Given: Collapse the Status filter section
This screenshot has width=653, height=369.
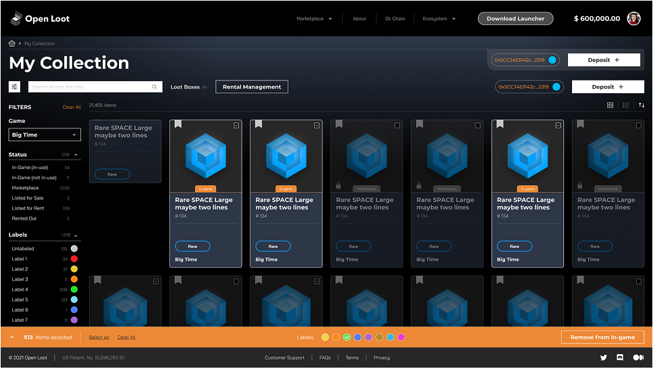Looking at the screenshot, I should coord(76,155).
